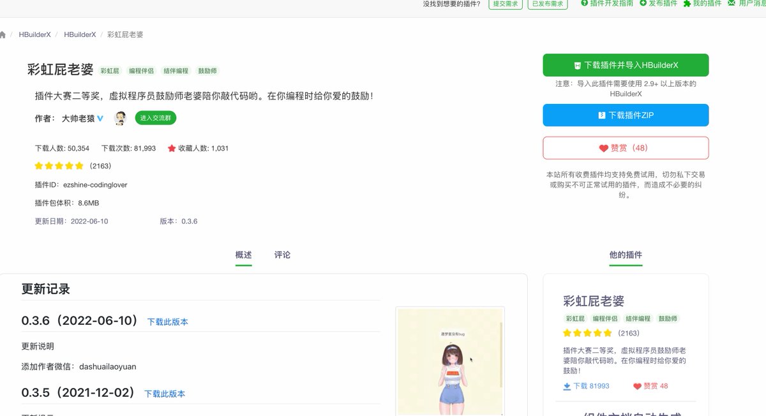
Task: Click the blue verified badge beside the author
Action: tap(100, 118)
